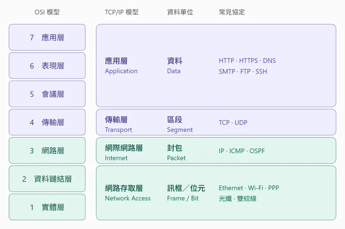Image resolution: width=345 pixels, height=229 pixels.
Task: Click the Application label
Action: coord(121,71)
